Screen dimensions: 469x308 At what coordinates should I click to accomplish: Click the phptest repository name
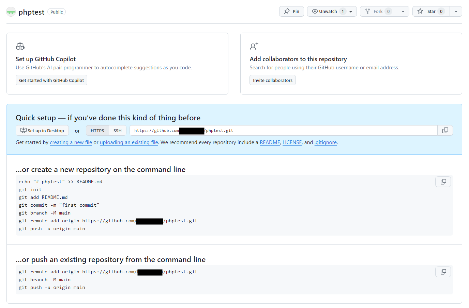31,12
